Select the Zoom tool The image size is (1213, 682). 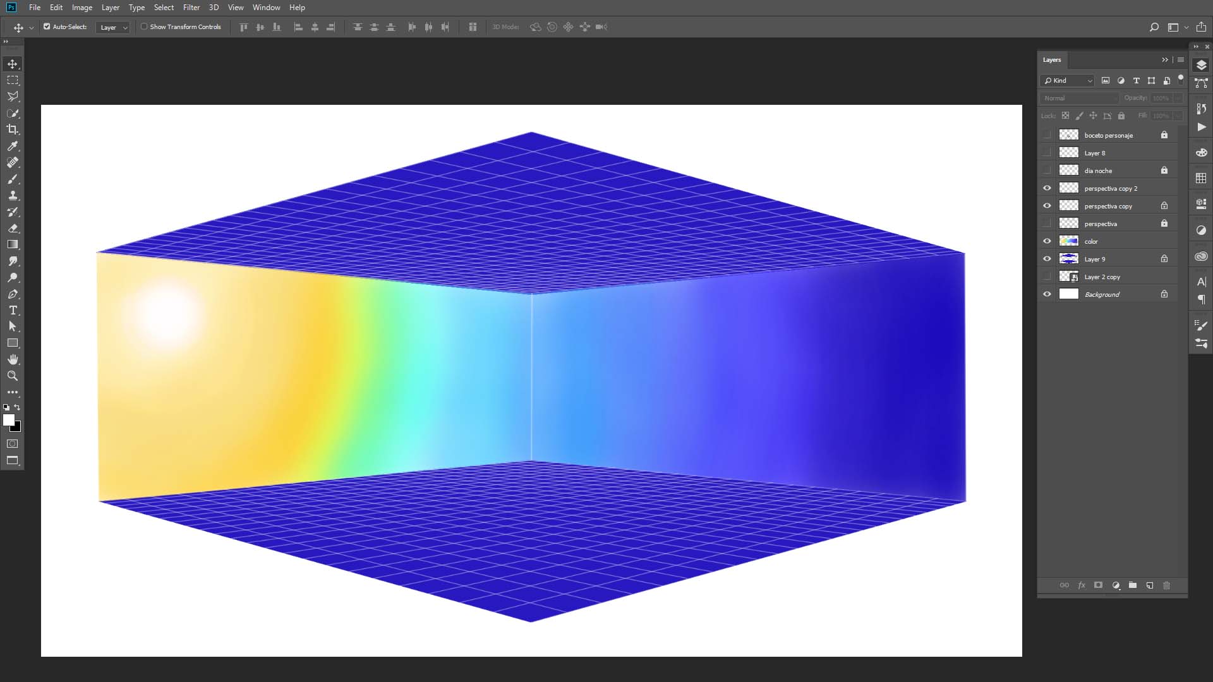[13, 376]
